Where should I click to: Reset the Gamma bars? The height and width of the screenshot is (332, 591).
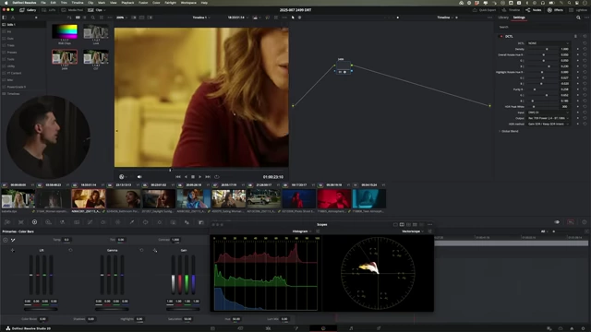coord(141,250)
